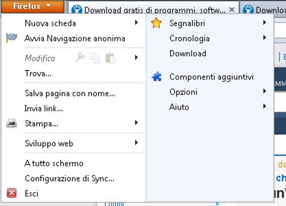Expand the Aiuto submenu arrow

click(x=265, y=106)
